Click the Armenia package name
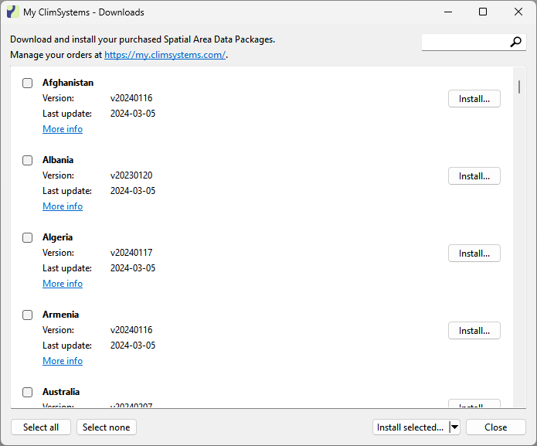Image resolution: width=537 pixels, height=446 pixels. [60, 315]
